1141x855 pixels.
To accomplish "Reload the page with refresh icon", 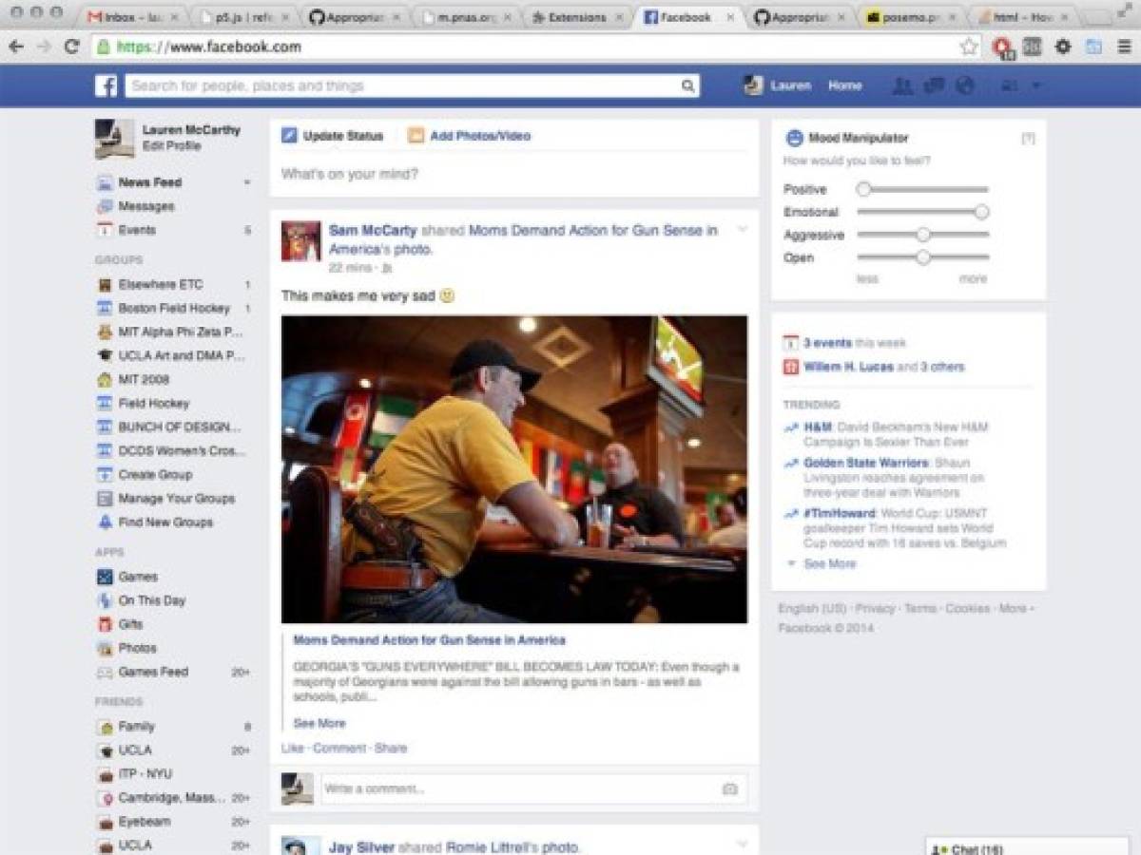I will point(71,47).
